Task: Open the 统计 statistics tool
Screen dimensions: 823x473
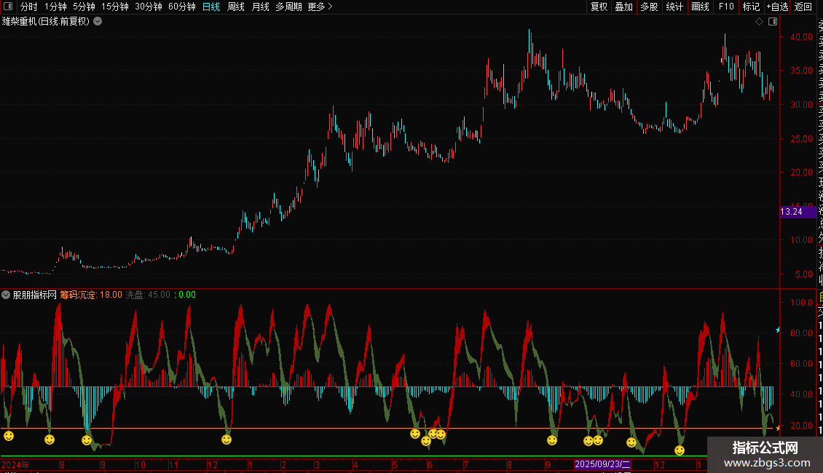Action: (x=674, y=7)
